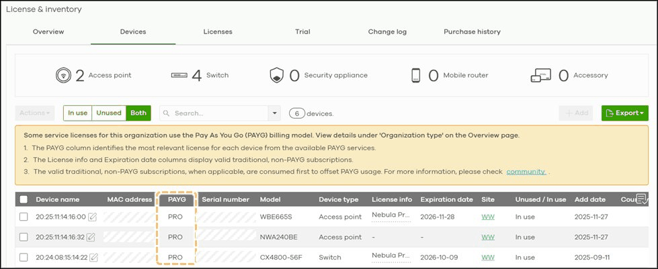Expand the search filter dropdown arrow

pos(274,113)
